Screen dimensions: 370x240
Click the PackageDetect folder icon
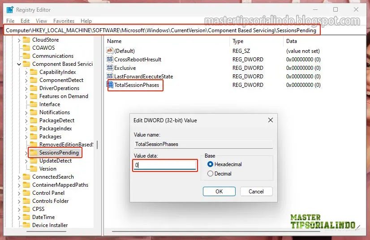34,120
